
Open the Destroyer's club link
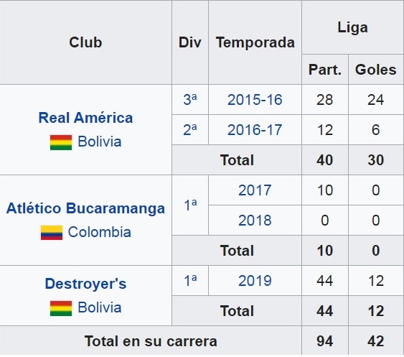pos(85,284)
